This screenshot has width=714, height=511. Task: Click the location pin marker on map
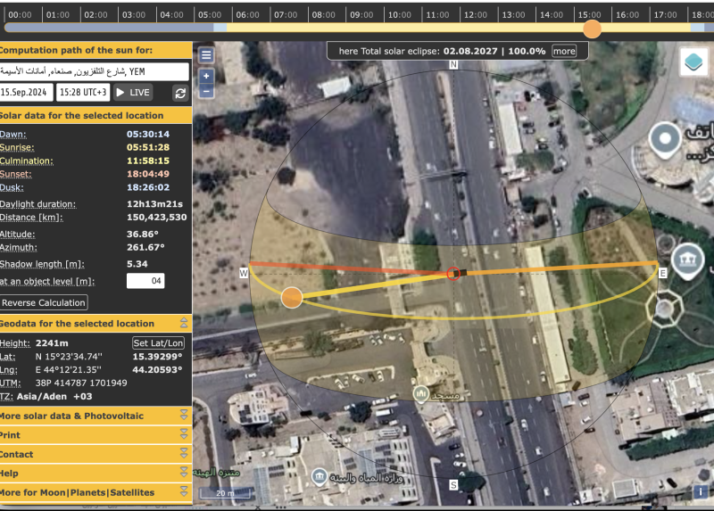[665, 139]
